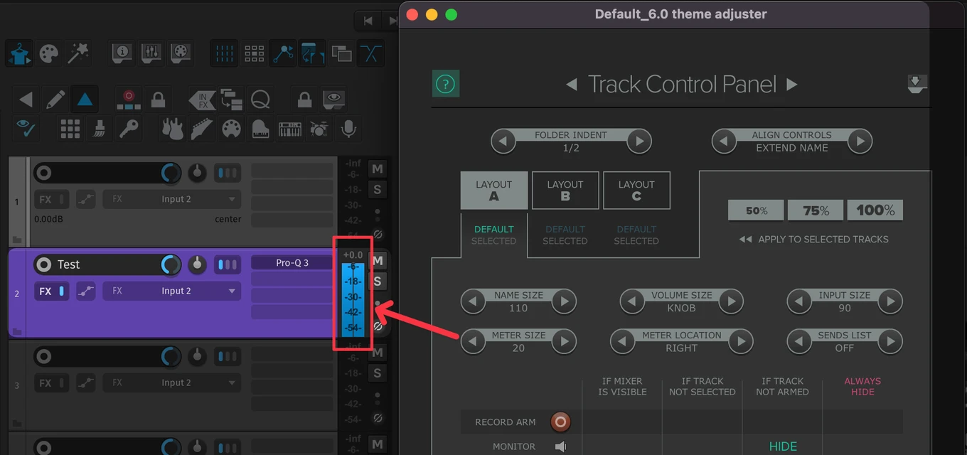Click the guitar headstock instrument icon
Screen dimensions: 967x455
pos(202,129)
